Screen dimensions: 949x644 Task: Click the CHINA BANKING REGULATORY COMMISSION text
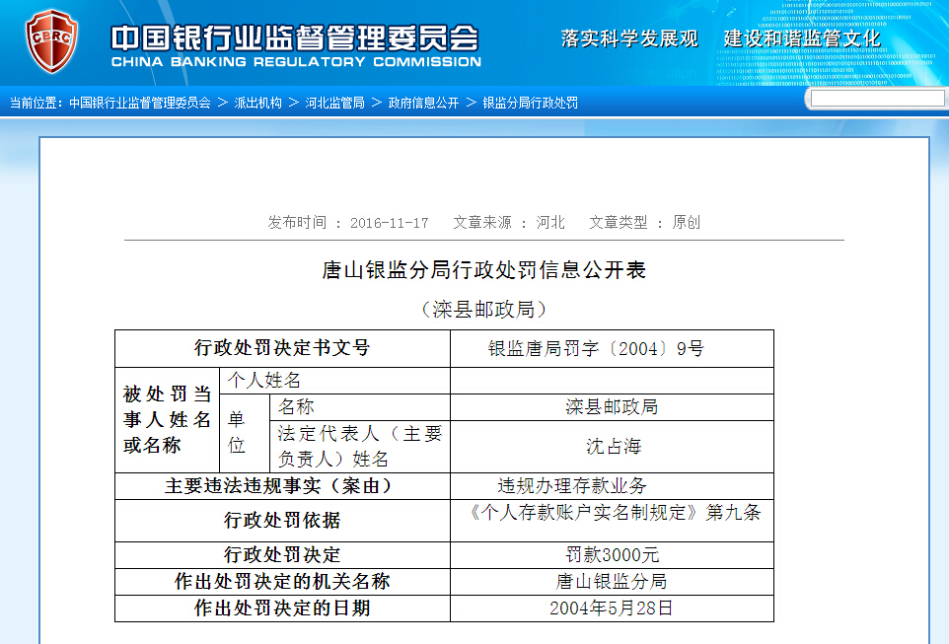[x=296, y=62]
